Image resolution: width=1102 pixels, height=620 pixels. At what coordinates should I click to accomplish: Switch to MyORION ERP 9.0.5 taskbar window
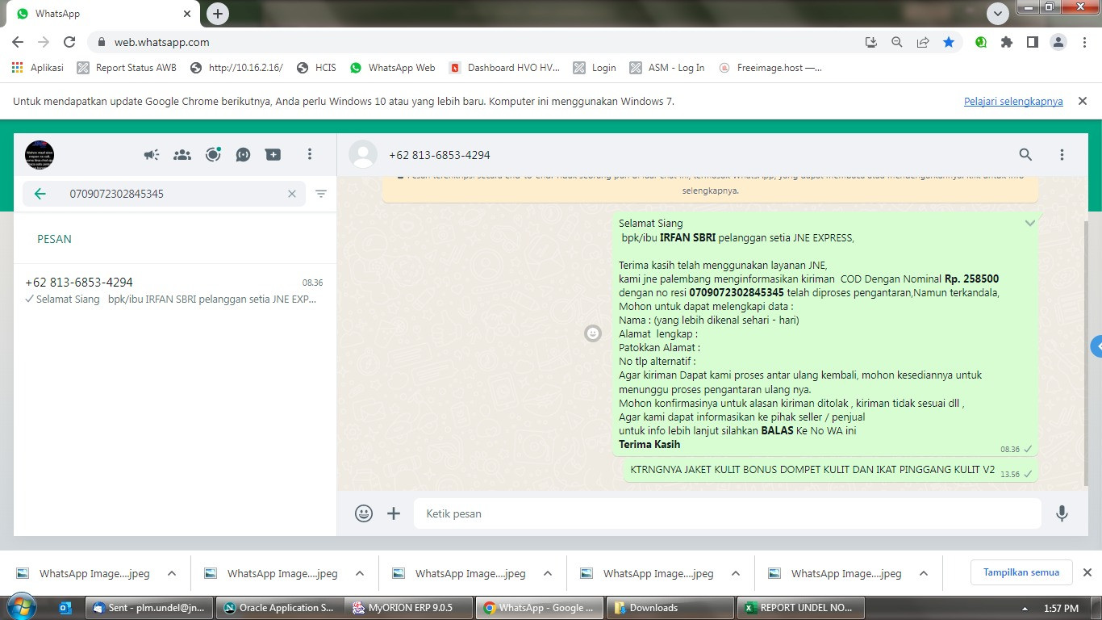[x=410, y=608]
